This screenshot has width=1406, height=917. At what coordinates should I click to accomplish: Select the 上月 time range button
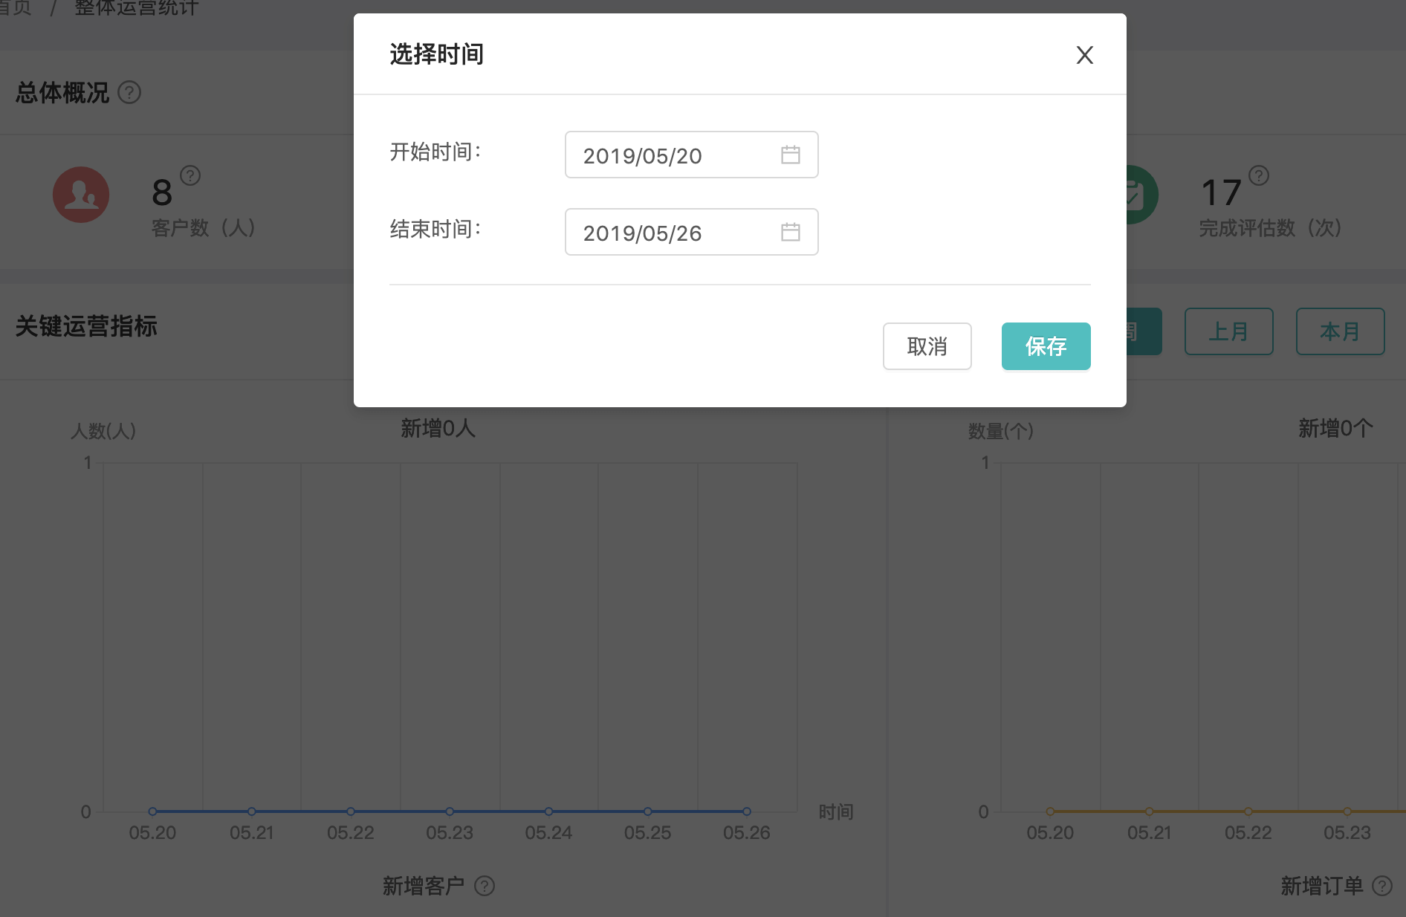click(1228, 331)
